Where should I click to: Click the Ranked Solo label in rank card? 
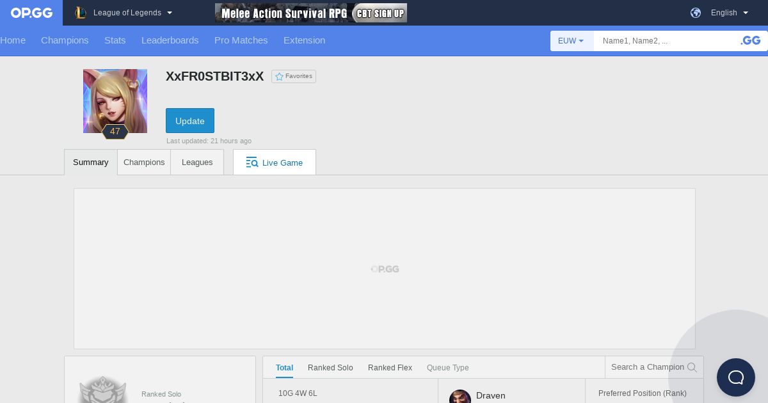tap(161, 395)
